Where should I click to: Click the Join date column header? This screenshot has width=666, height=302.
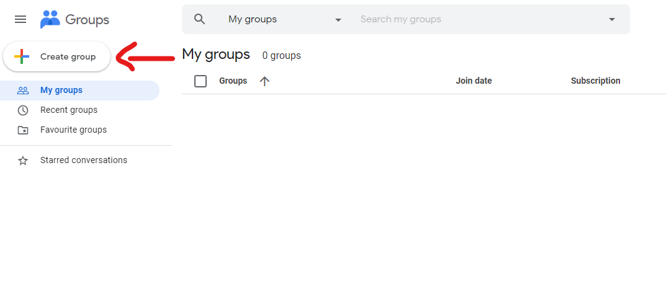click(x=474, y=81)
